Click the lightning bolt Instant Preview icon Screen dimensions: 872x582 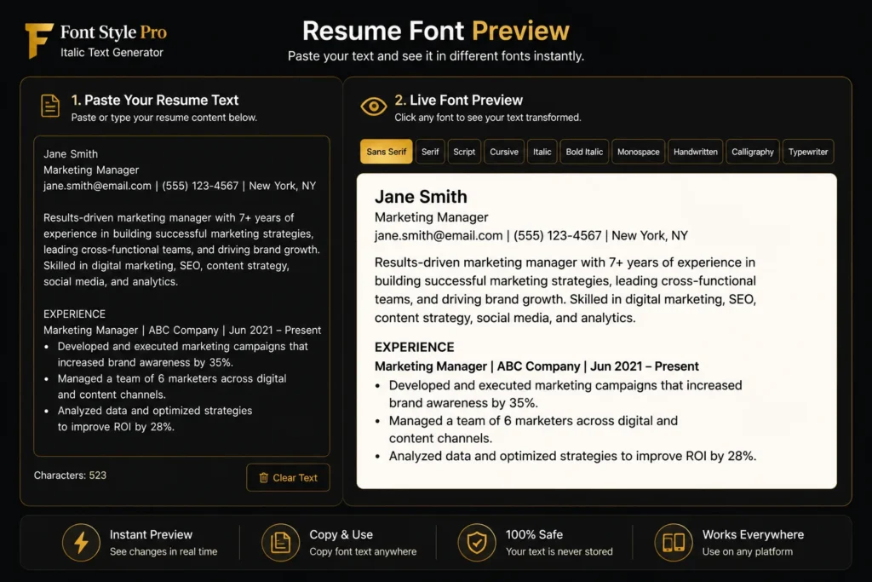coord(81,542)
